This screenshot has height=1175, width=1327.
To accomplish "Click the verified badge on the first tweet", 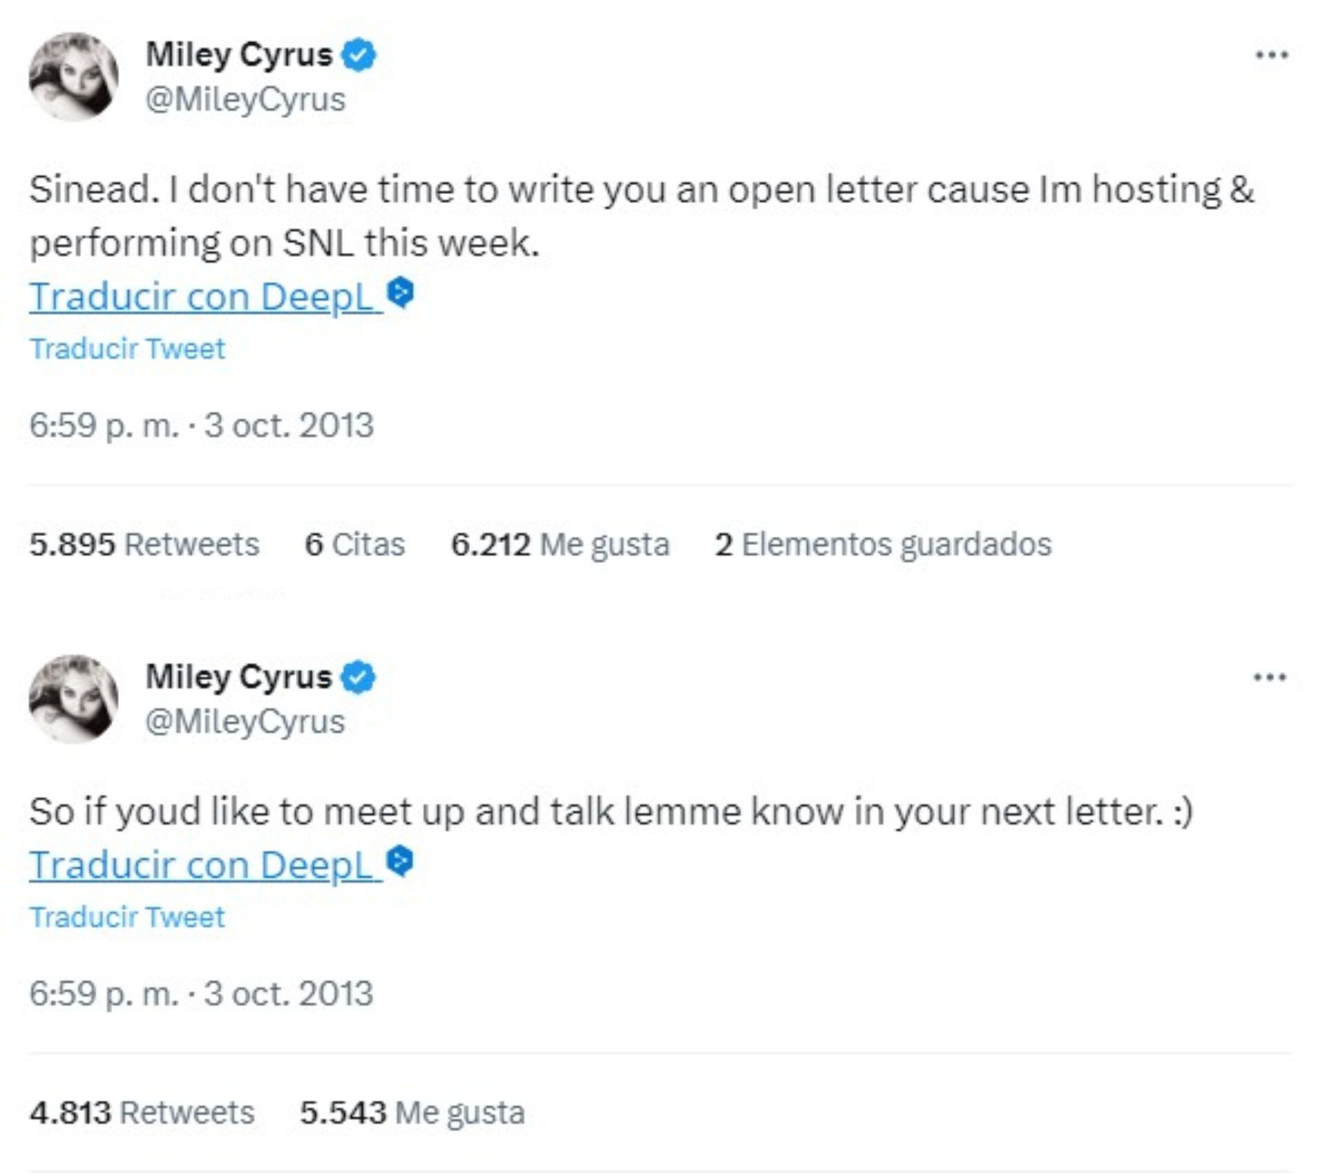I will [x=359, y=55].
